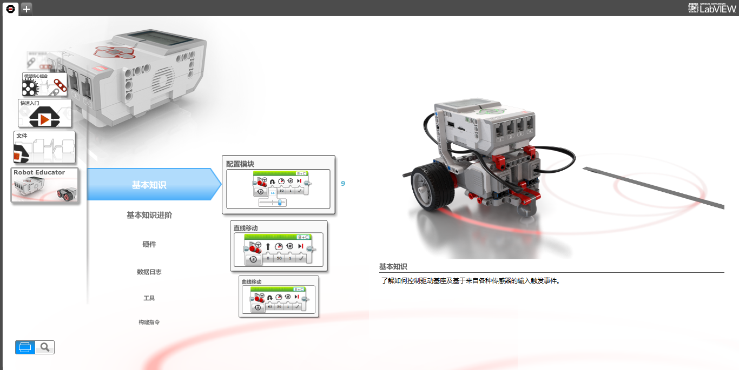Open the 硬件 category
Viewport: 739px width, 370px height.
(x=149, y=244)
